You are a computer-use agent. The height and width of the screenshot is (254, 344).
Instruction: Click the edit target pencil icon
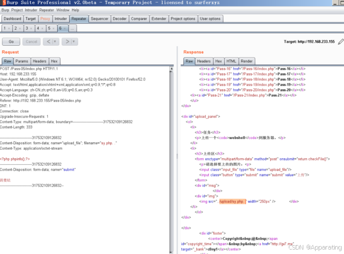pos(341,42)
